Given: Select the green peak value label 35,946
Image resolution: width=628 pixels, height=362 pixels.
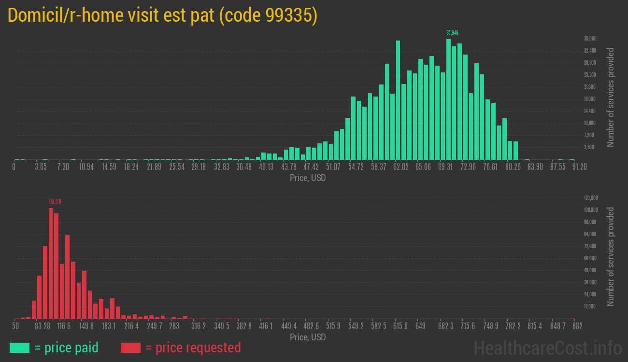Looking at the screenshot, I should (452, 33).
